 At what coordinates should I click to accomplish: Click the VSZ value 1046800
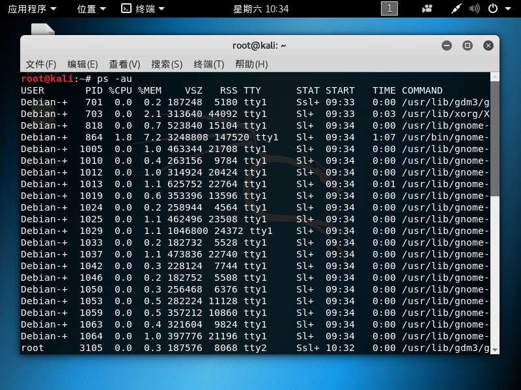[188, 231]
